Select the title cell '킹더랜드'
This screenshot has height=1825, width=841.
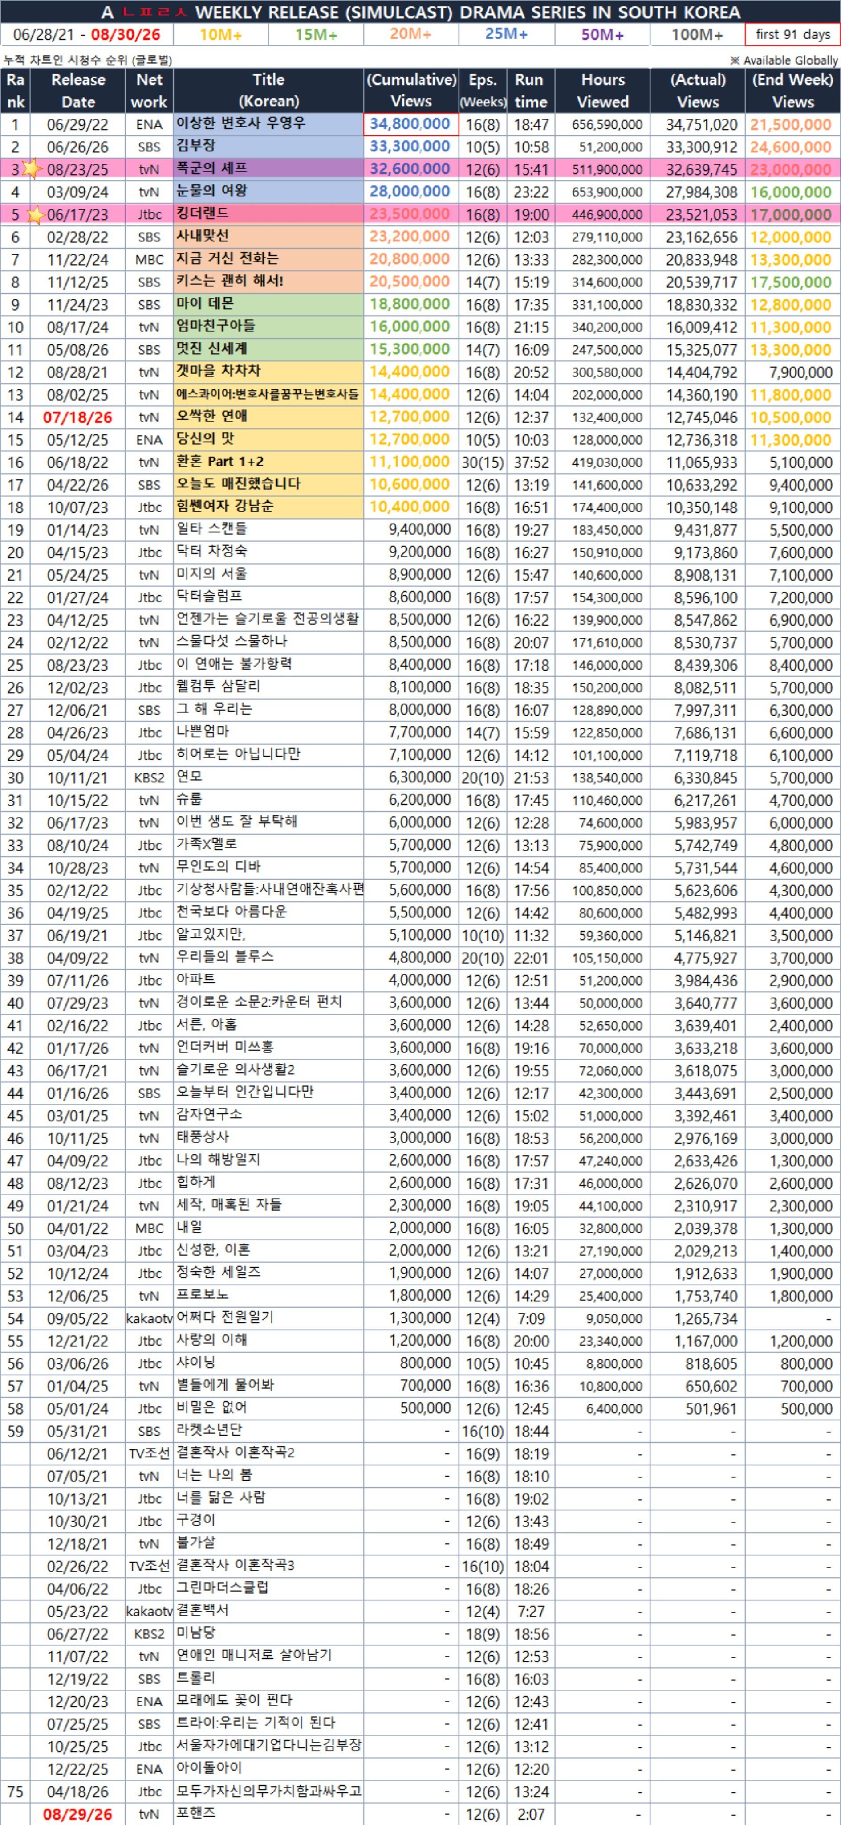click(268, 214)
